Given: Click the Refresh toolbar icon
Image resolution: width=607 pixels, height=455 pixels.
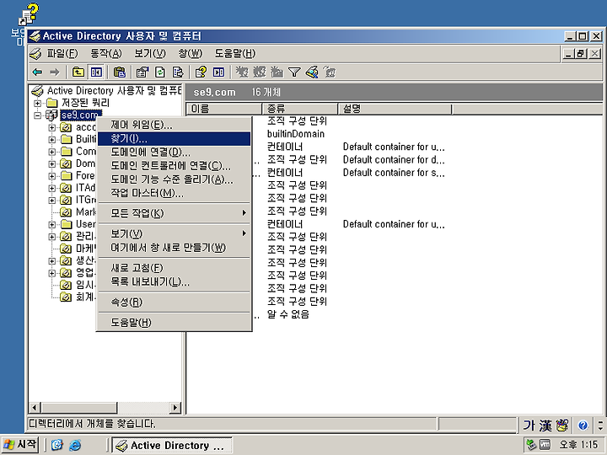Looking at the screenshot, I should click(x=160, y=72).
